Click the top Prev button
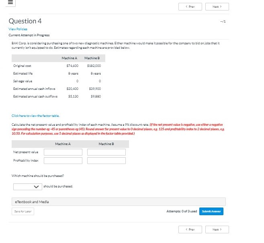The height and width of the screenshot is (243, 264). pyautogui.click(x=190, y=7)
